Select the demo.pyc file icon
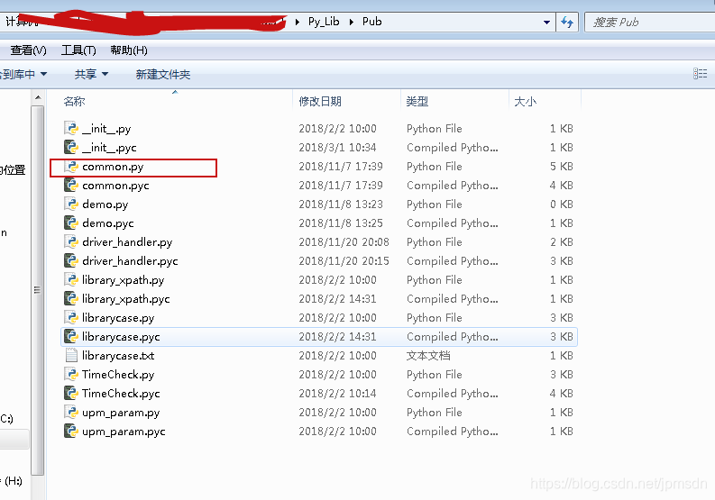Screen dimensions: 715x500 pos(71,223)
